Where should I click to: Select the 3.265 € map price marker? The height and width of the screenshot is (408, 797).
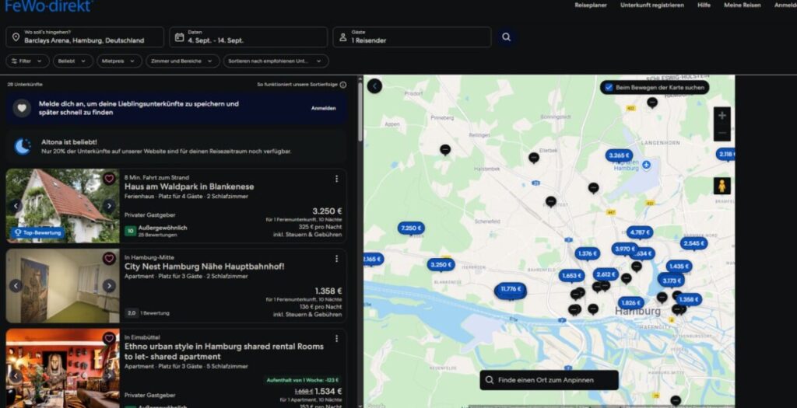619,155
